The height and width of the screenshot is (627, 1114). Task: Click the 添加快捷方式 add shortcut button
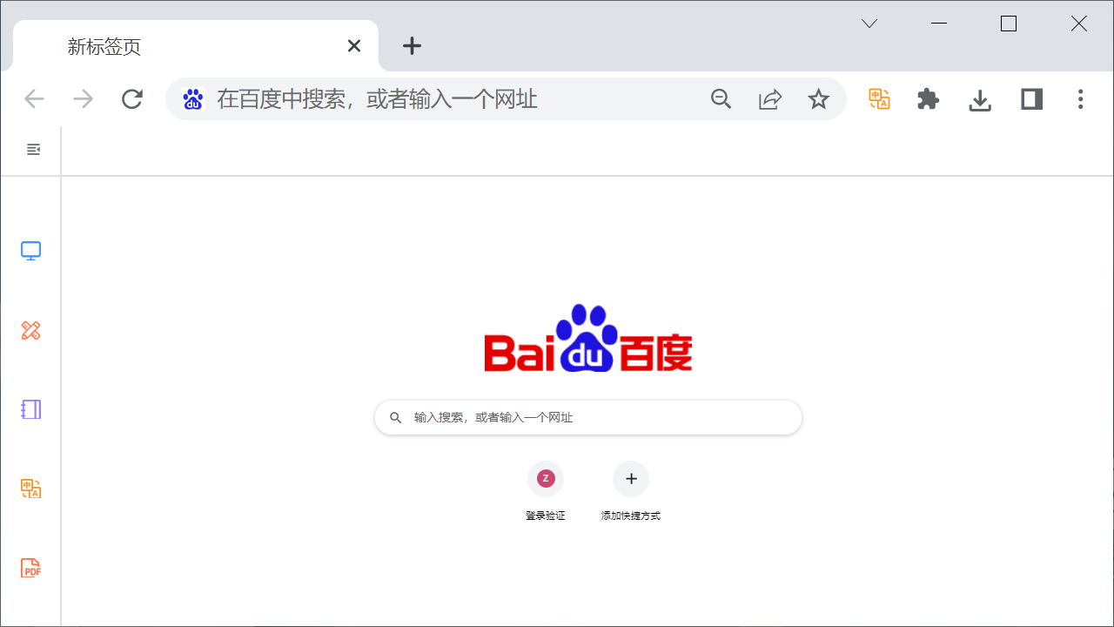tap(631, 491)
